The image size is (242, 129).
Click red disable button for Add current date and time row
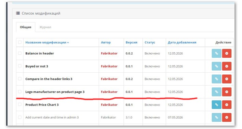click(x=227, y=117)
